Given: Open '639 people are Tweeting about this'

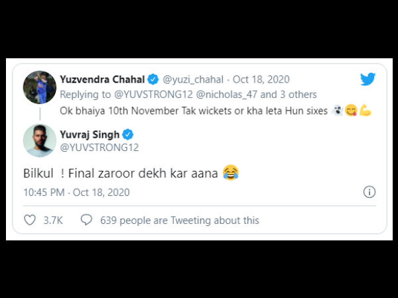Looking at the screenshot, I should point(179,221).
